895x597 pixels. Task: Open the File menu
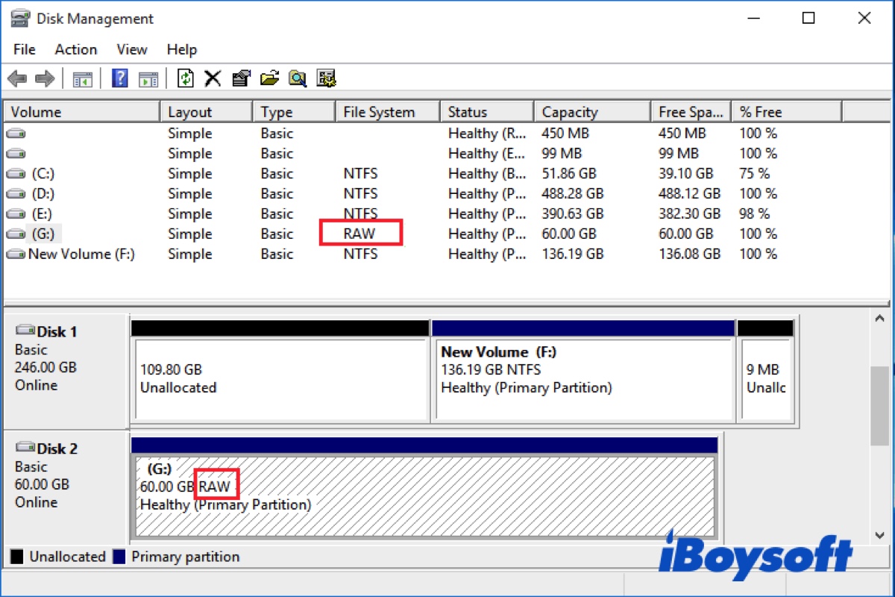(25, 49)
